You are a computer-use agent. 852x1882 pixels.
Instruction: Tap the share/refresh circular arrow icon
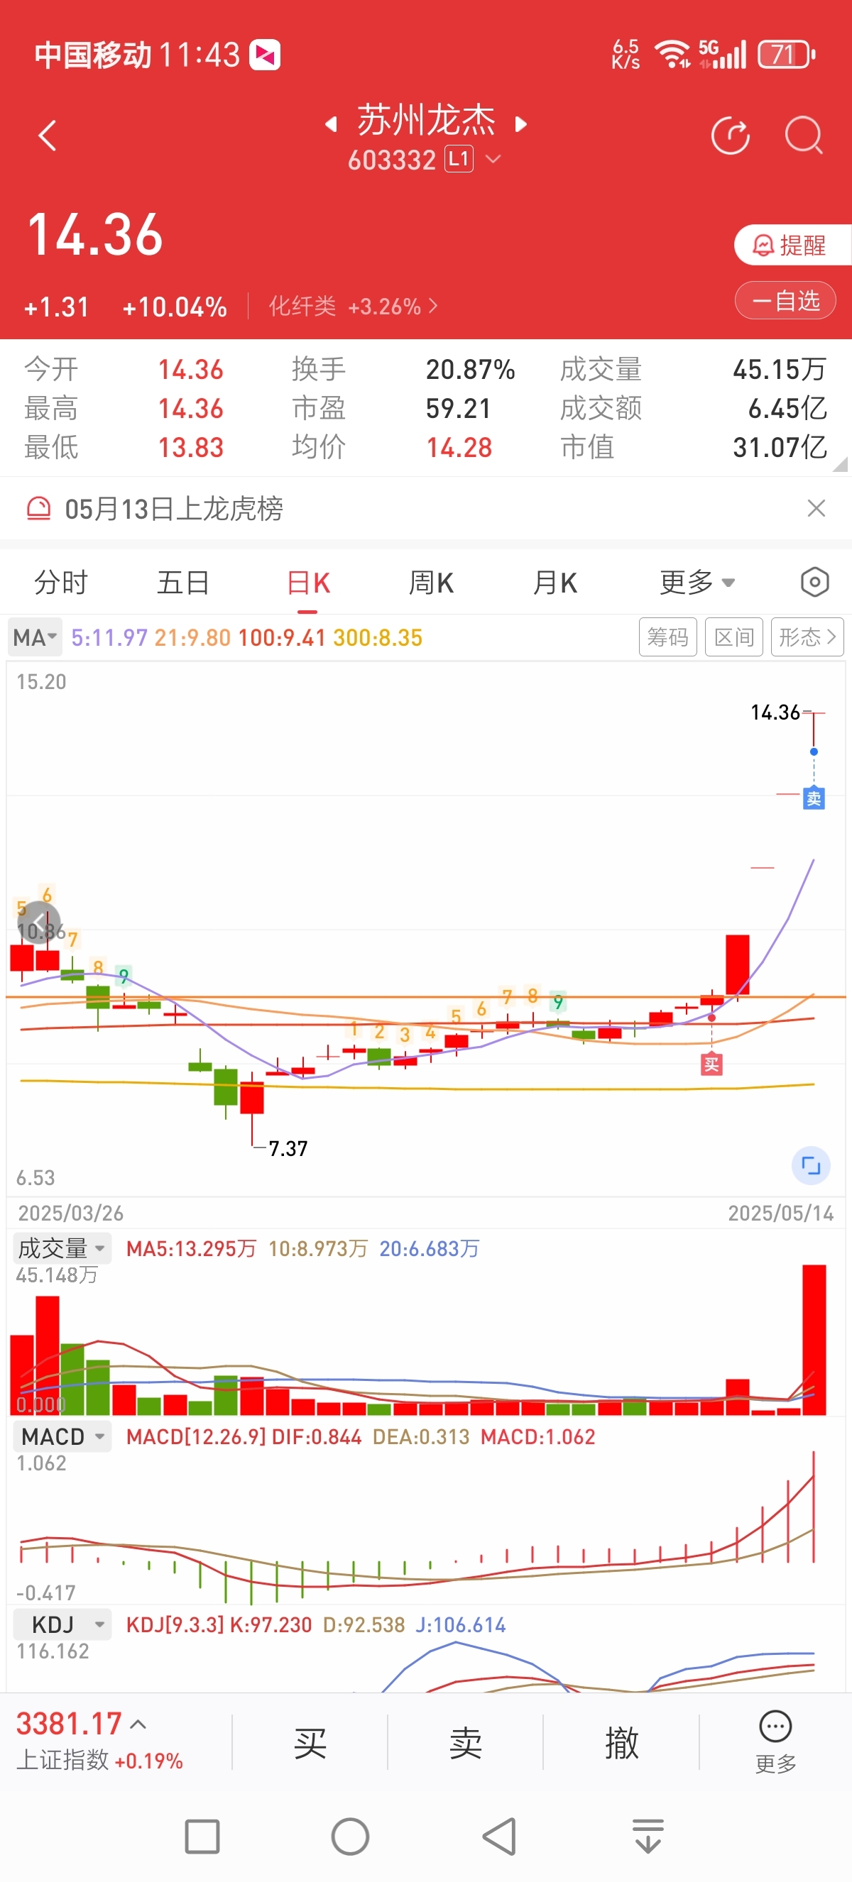coord(731,136)
